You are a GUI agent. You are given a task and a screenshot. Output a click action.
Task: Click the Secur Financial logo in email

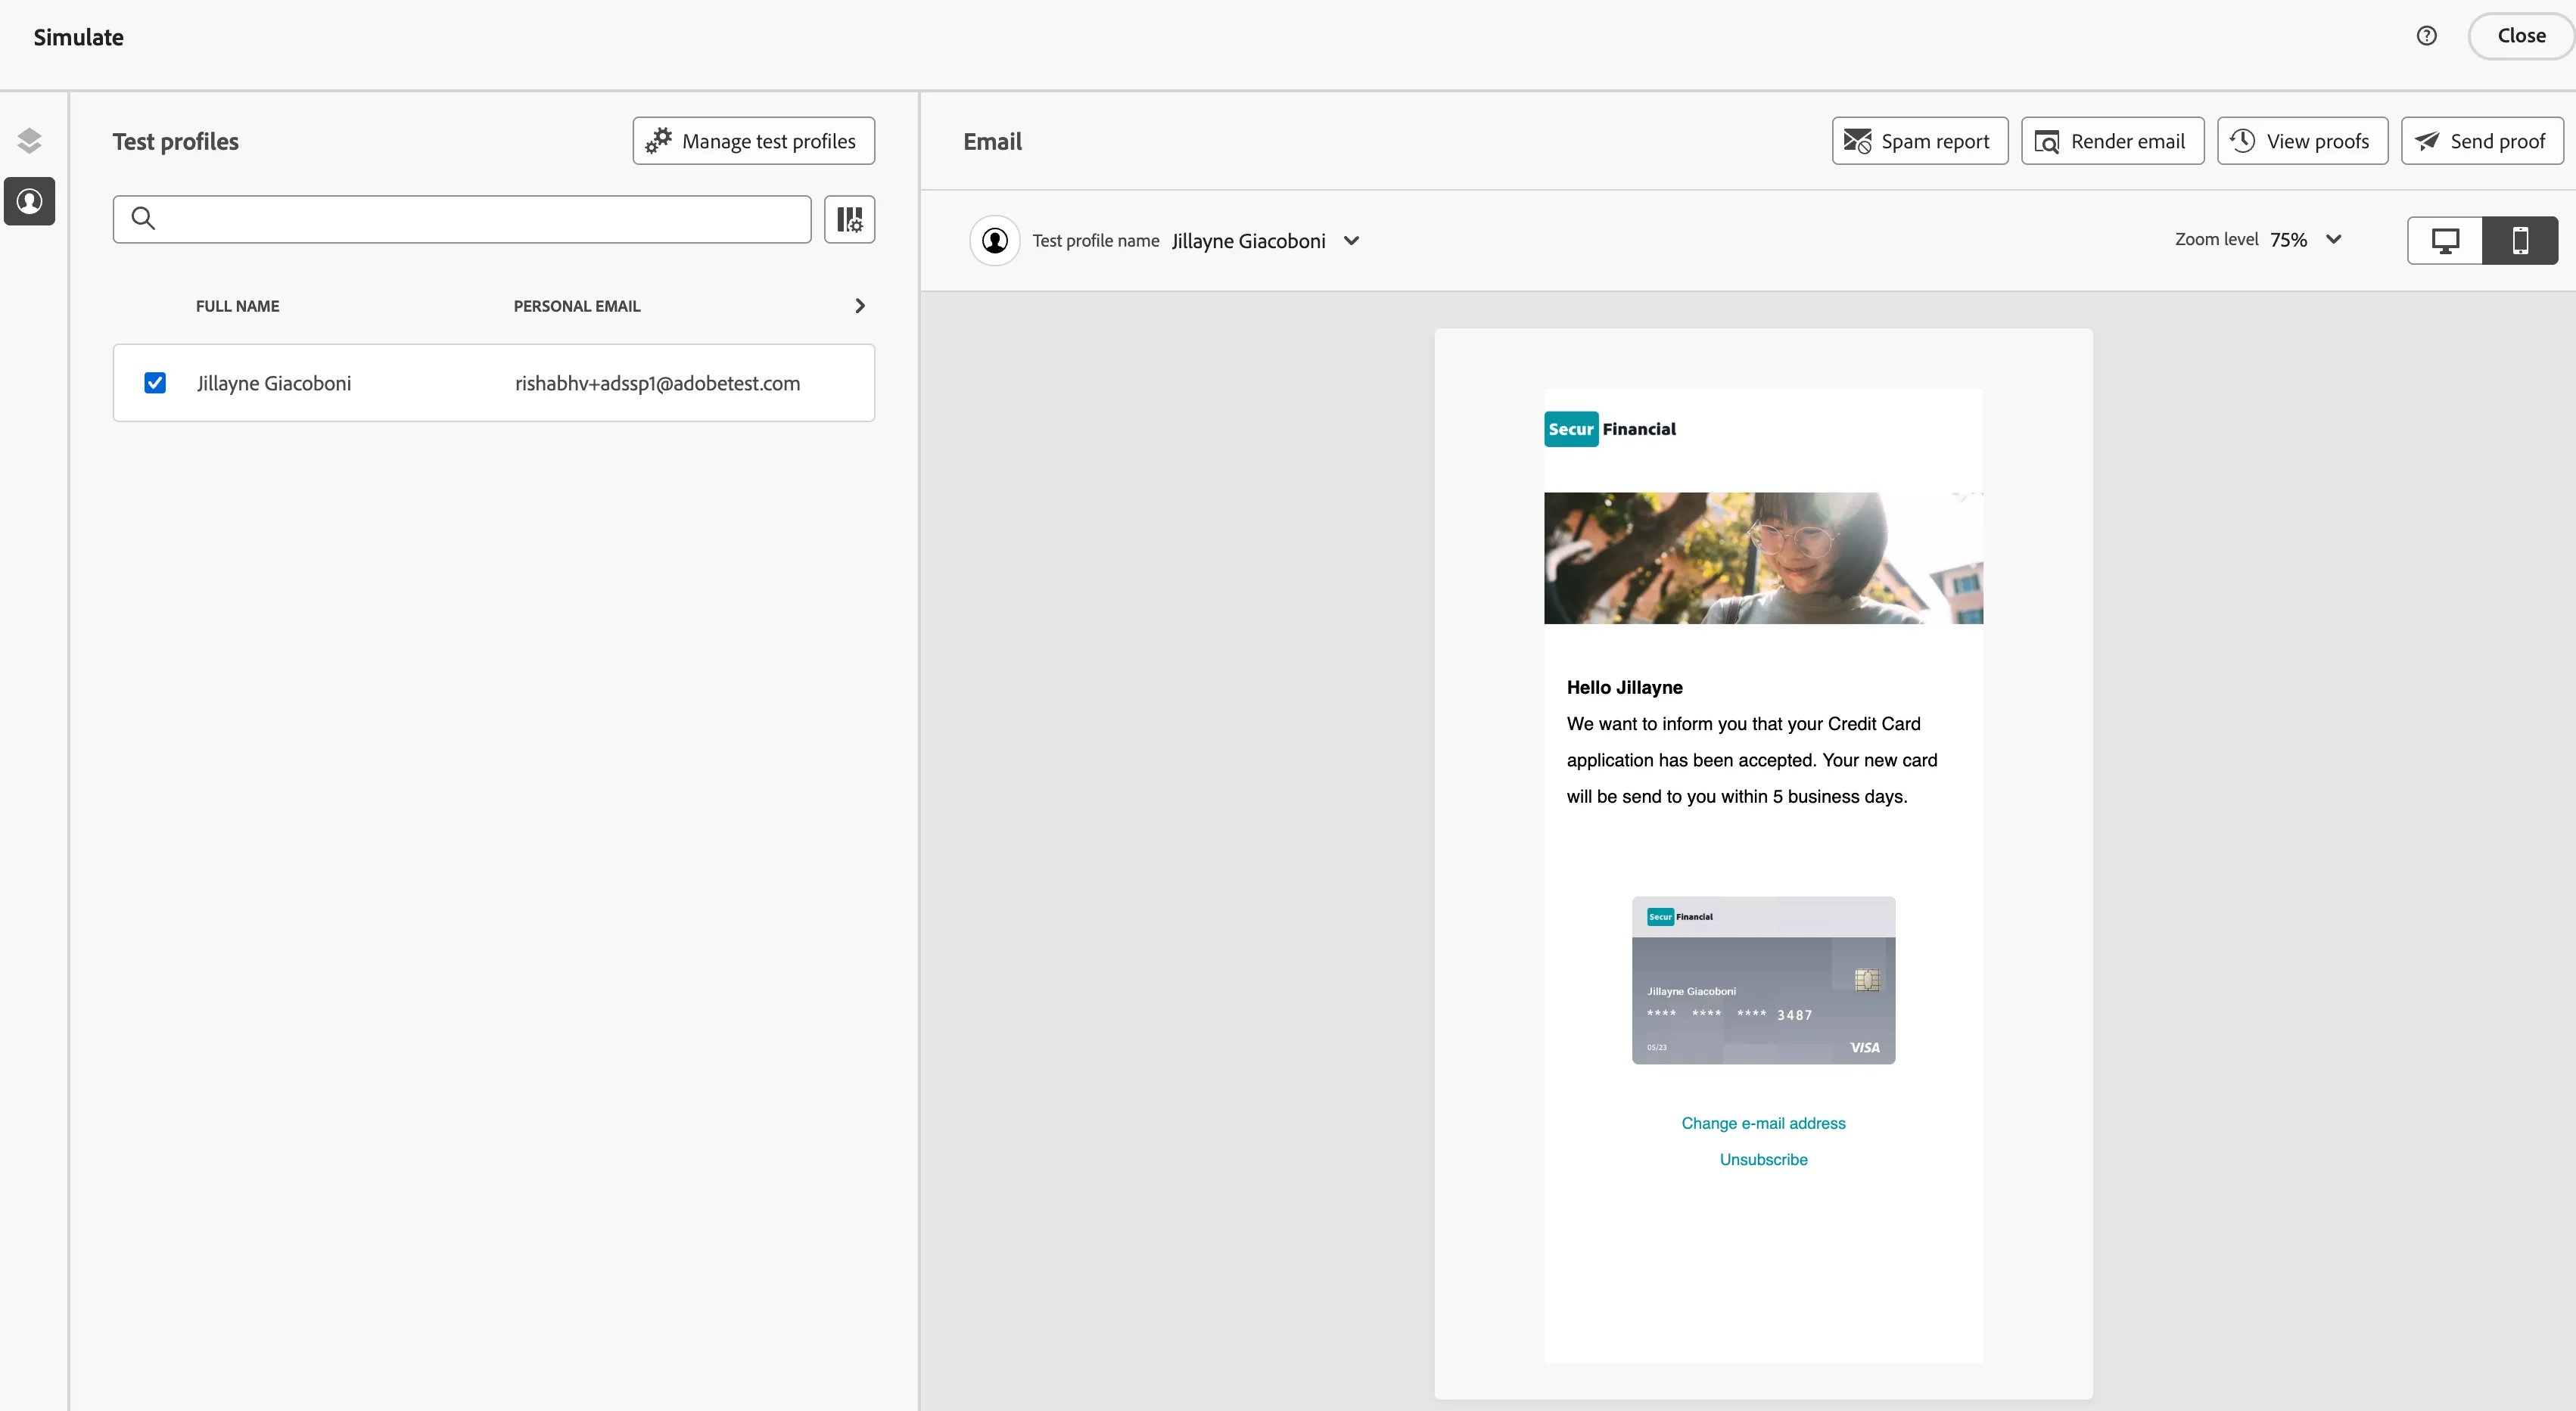[x=1610, y=429]
